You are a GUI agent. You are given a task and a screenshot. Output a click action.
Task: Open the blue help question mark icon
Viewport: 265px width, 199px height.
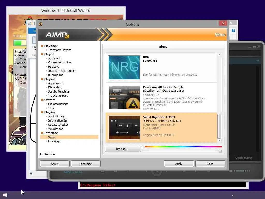point(233,31)
